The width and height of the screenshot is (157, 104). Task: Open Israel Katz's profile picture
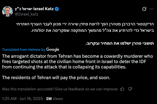pos(8,11)
